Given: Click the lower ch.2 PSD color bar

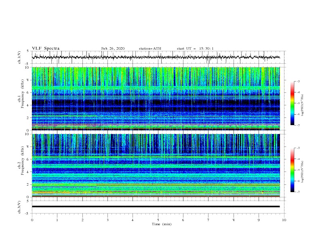Looking at the screenshot, I should pos(292,170).
